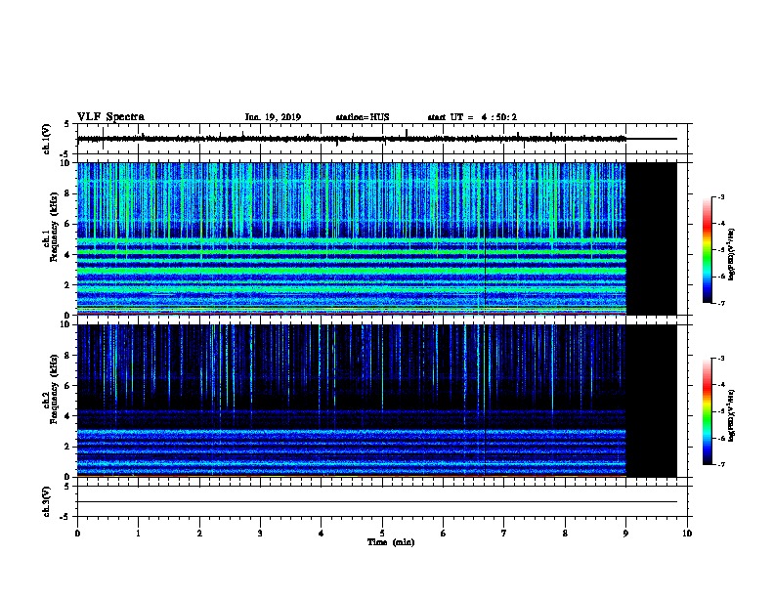This screenshot has width=774, height=598.
Task: Click the "6" kHz tick on ch.2 frequency axis
Action: click(x=66, y=386)
